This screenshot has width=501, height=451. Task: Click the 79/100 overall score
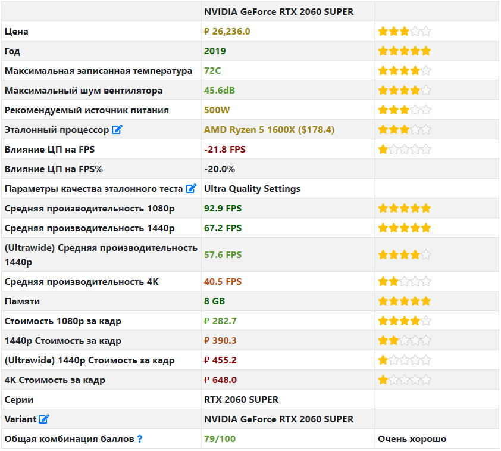(220, 439)
